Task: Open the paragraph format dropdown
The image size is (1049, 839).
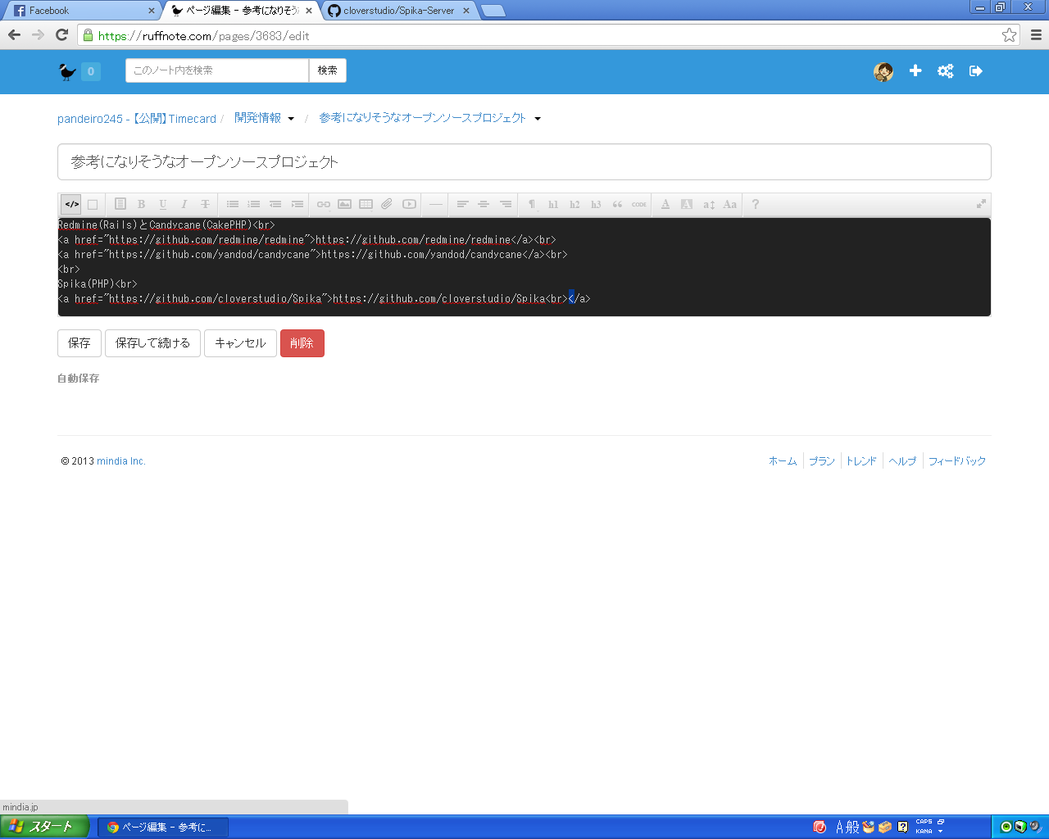Action: pyautogui.click(x=532, y=204)
